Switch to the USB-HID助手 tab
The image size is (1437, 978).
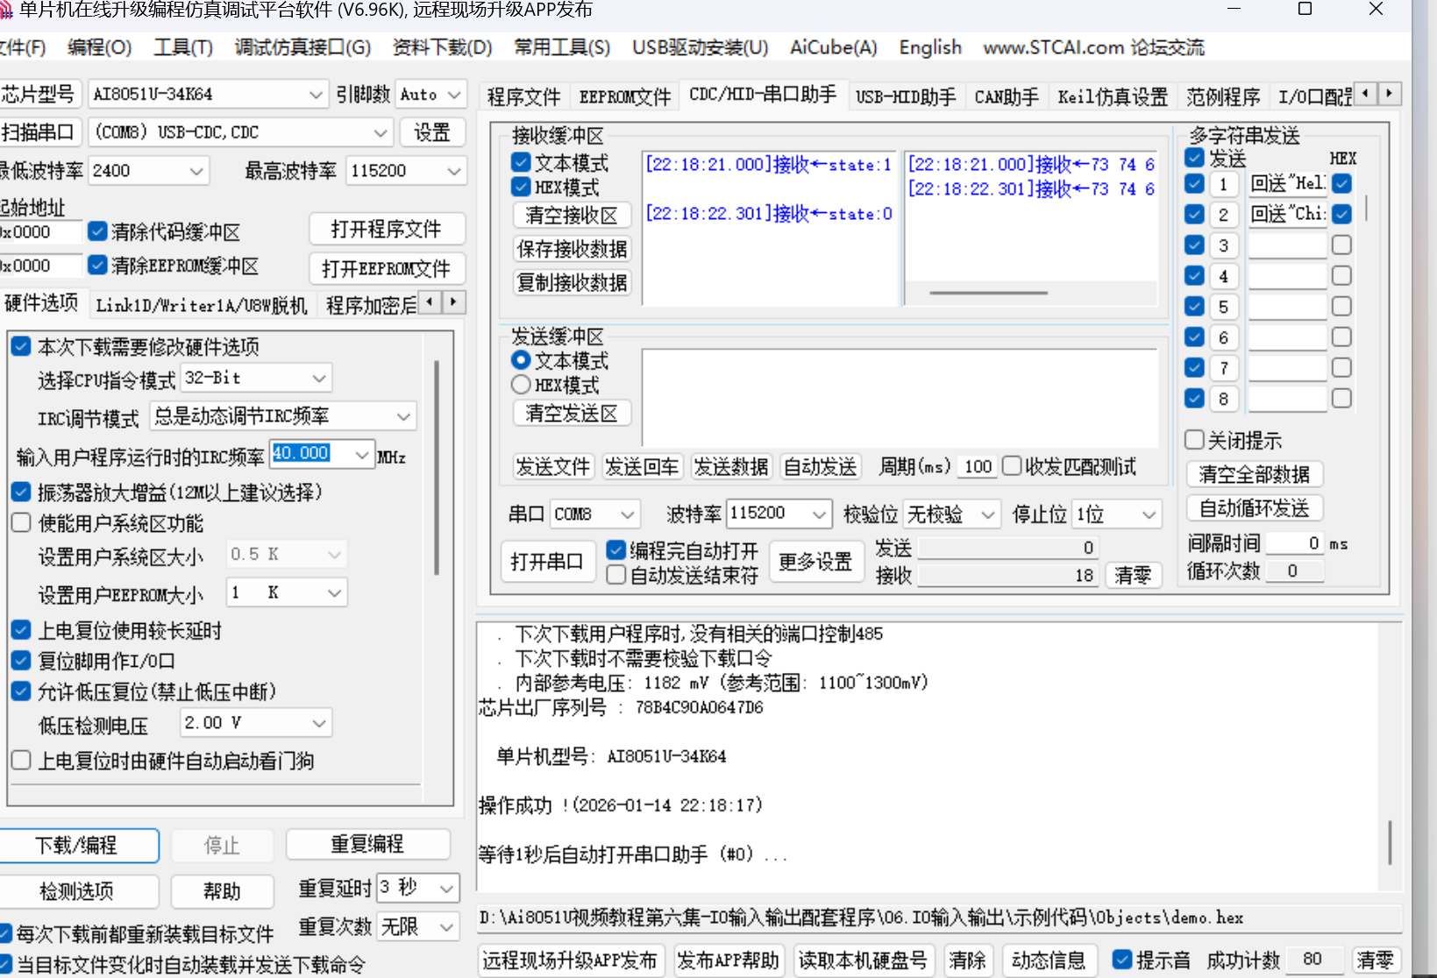click(x=905, y=96)
